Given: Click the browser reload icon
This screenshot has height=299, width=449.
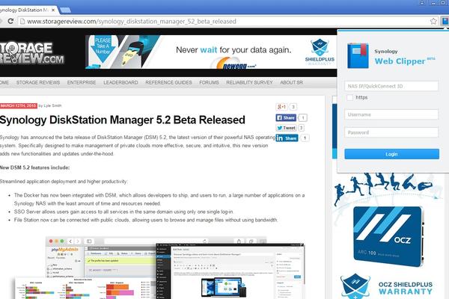Looking at the screenshot, I should pyautogui.click(x=10, y=21).
